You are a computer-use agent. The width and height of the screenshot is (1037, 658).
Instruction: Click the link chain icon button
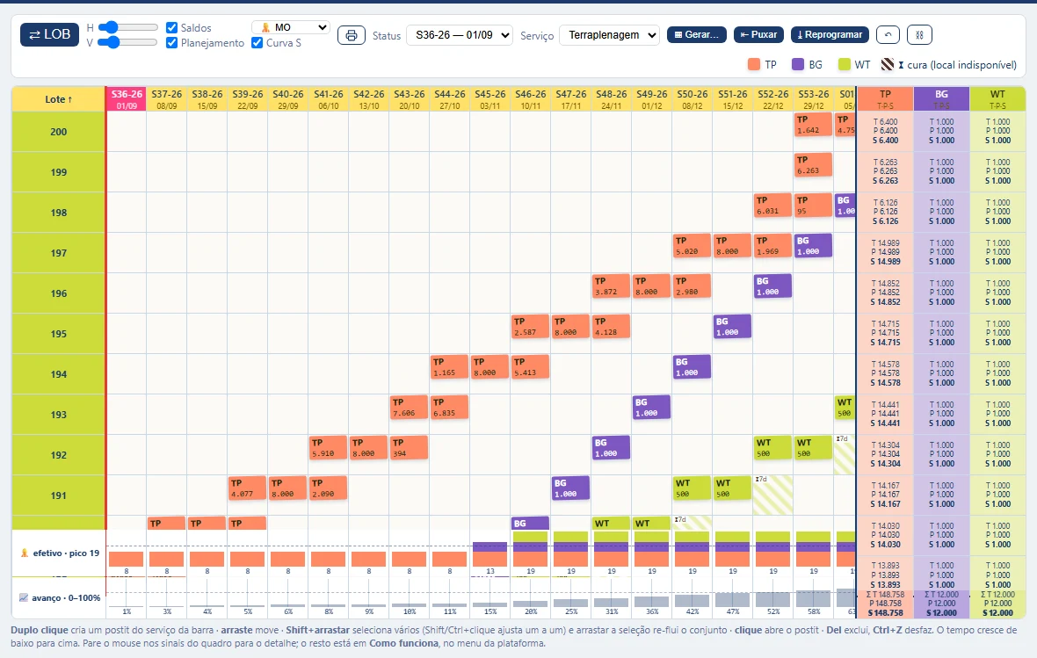919,34
